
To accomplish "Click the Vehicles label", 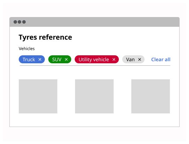I will pos(27,49).
